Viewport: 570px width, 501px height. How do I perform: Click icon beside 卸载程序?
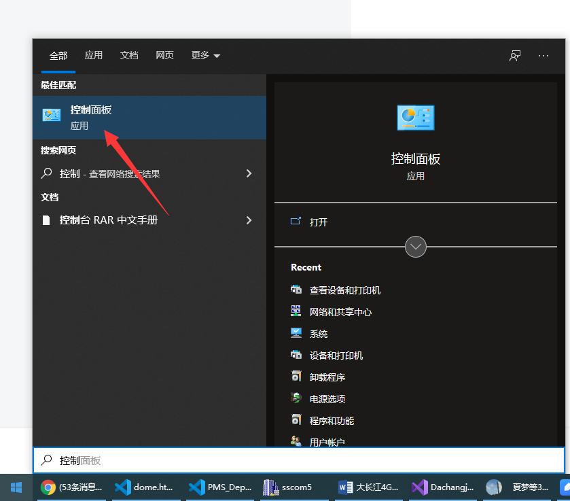pos(296,376)
